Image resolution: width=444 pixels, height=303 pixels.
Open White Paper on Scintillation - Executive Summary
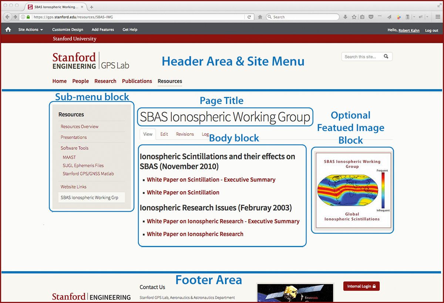pos(211,180)
